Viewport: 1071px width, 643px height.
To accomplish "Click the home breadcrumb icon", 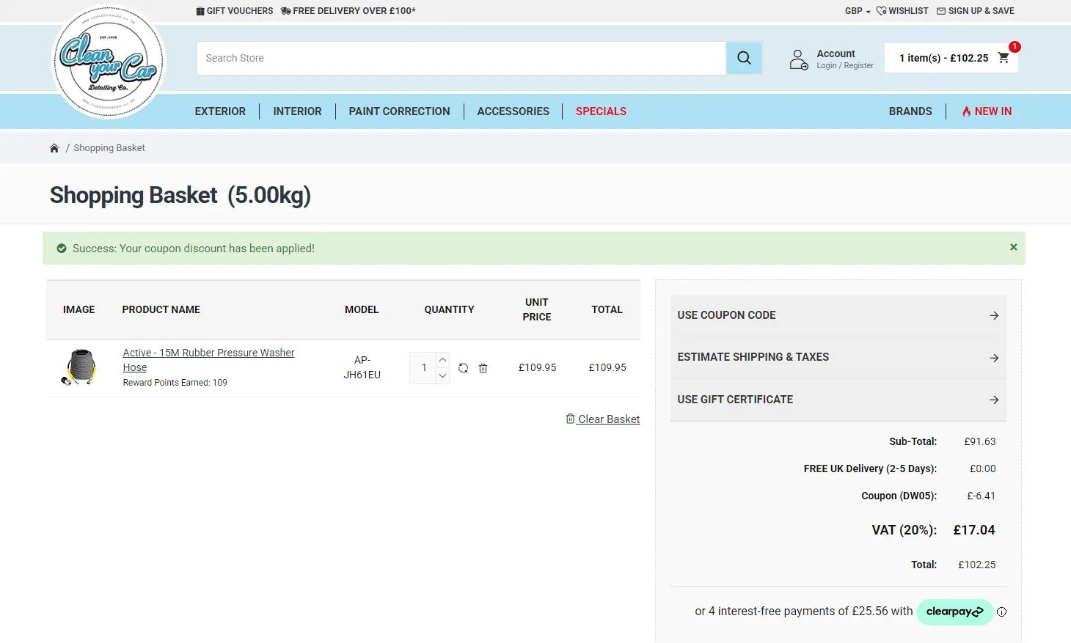I will tap(54, 148).
